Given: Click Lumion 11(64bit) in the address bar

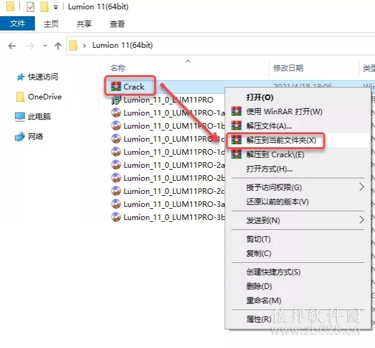Looking at the screenshot, I should 123,45.
